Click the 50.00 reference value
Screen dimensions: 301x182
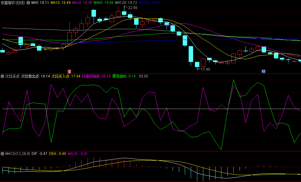pos(143,76)
